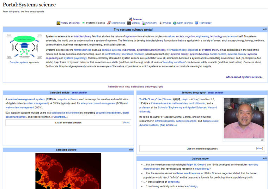Edit the systems science portal intro section

[265, 29]
